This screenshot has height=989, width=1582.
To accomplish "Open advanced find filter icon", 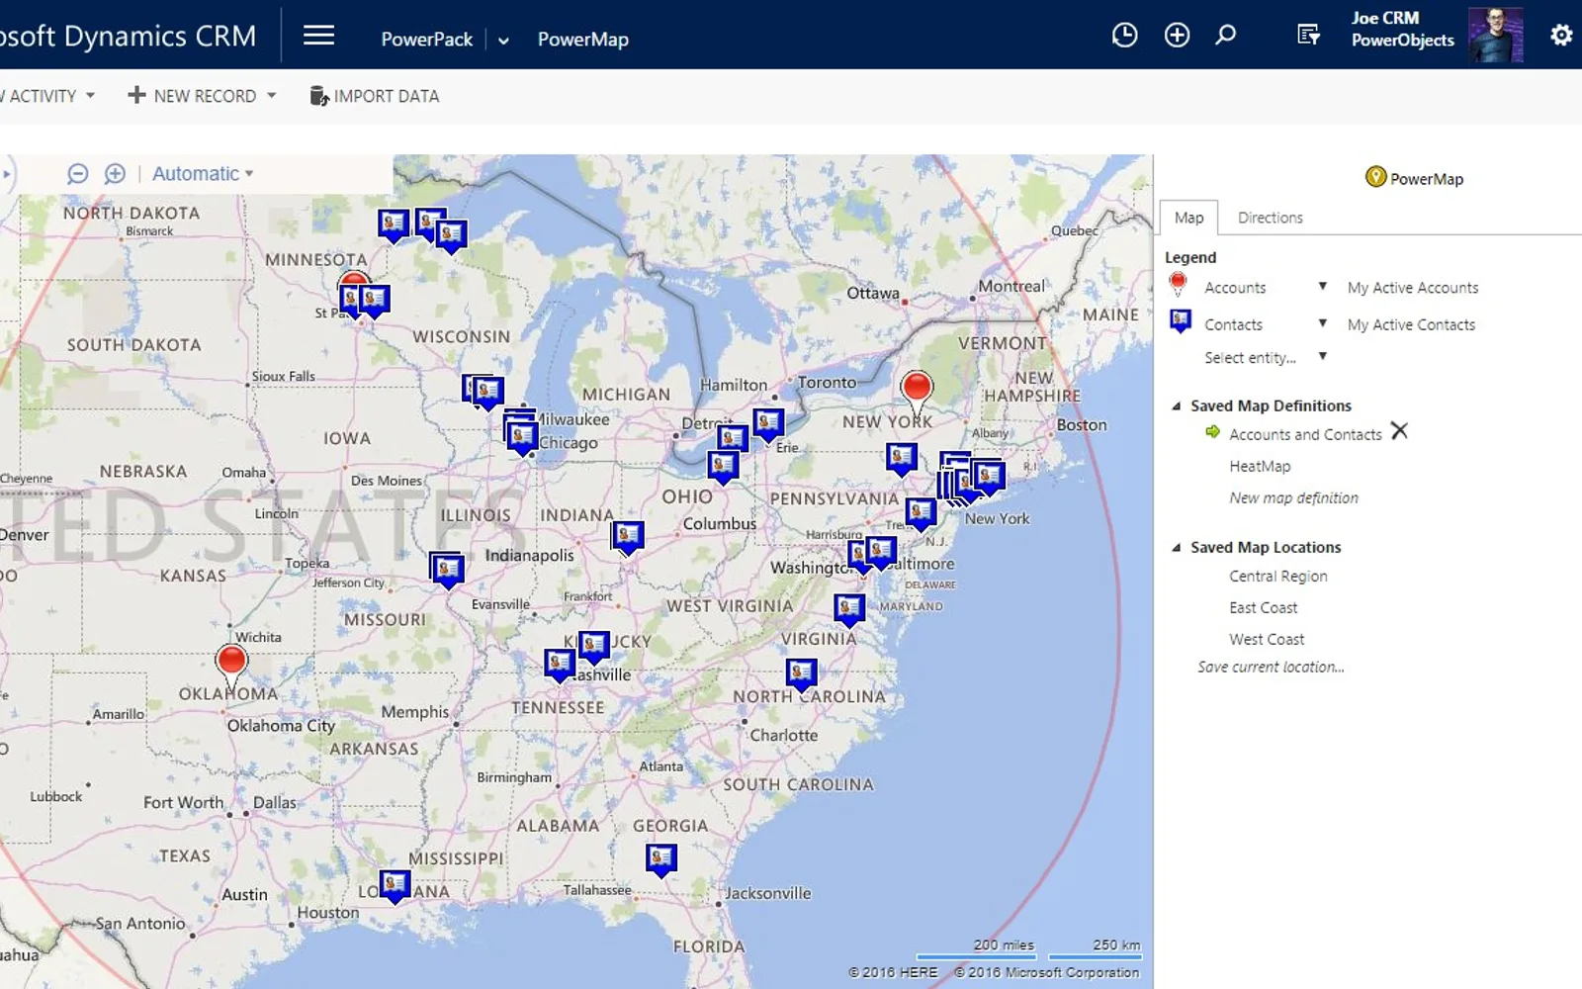I will [1308, 36].
